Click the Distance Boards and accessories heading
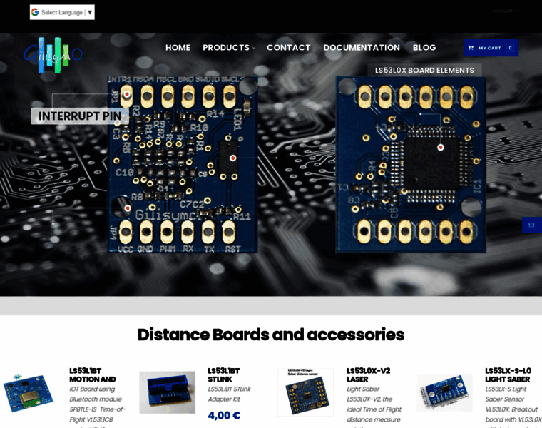The width and height of the screenshot is (542, 428). coord(271,335)
